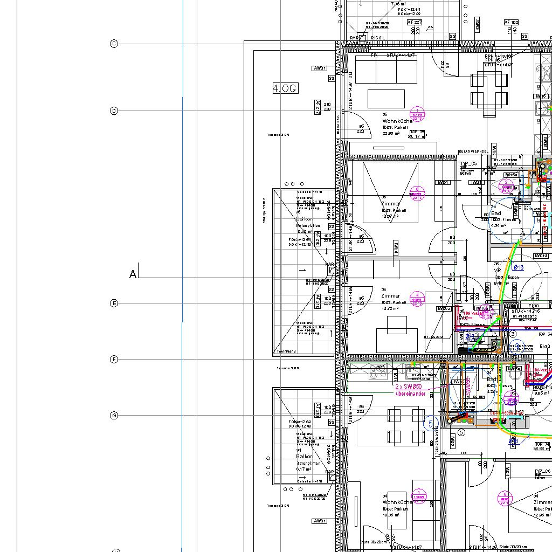Click magenta heating circle 6 near unit 34 Zimmer

coord(505,499)
